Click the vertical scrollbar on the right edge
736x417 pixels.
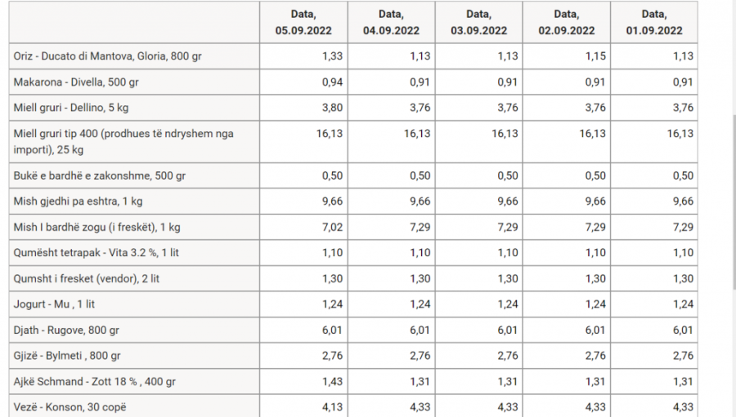734,202
